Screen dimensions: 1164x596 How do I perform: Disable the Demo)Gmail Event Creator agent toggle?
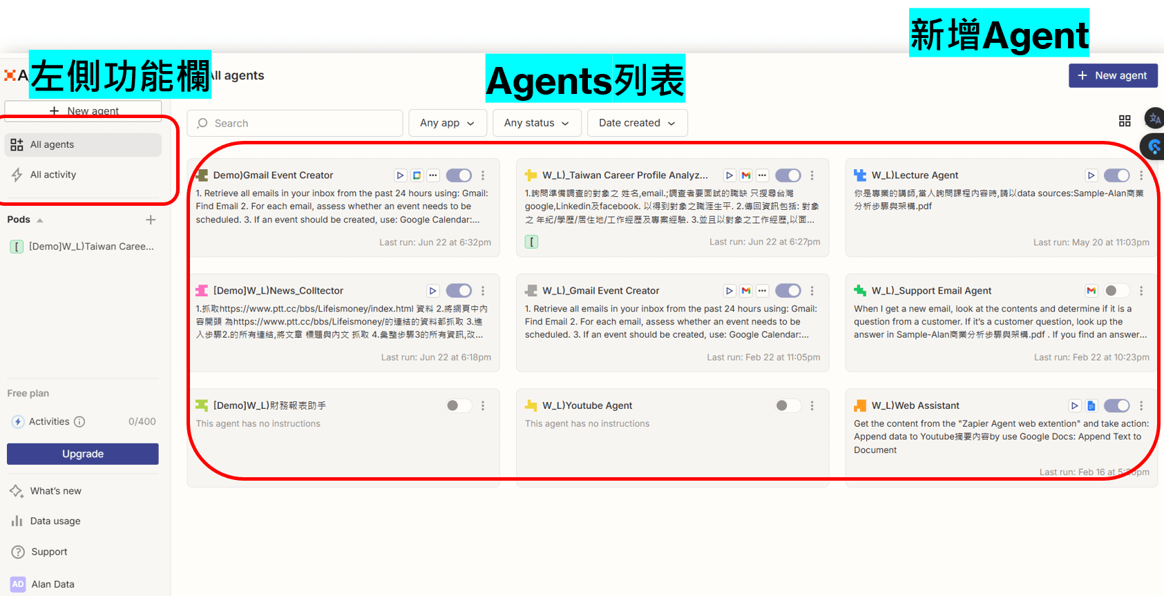[x=459, y=175]
